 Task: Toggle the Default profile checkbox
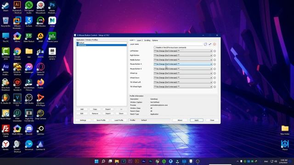coord(78,43)
